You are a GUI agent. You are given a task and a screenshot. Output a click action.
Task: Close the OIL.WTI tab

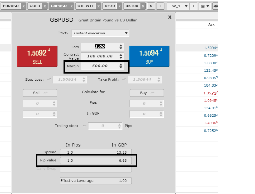pos(99,6)
